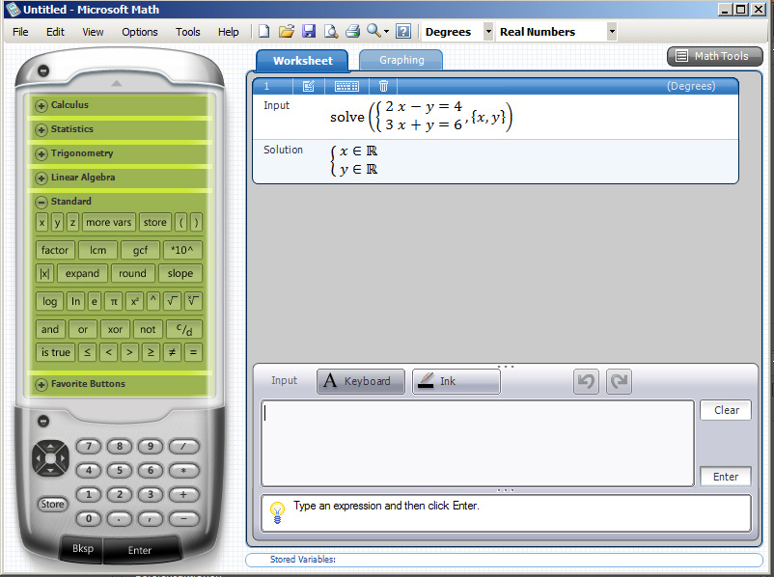Screen dimensions: 774x577
Task: Open the Tools menu
Action: (x=187, y=32)
